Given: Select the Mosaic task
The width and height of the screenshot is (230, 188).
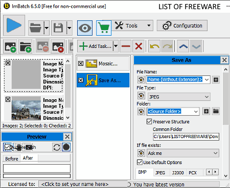Looking at the screenshot, I should point(103,64).
